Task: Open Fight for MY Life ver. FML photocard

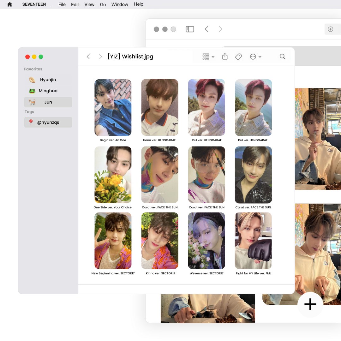Action: (x=253, y=241)
